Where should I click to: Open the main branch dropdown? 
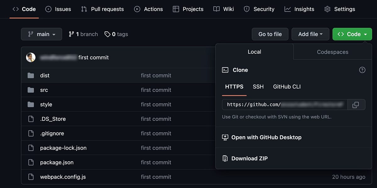coord(41,34)
